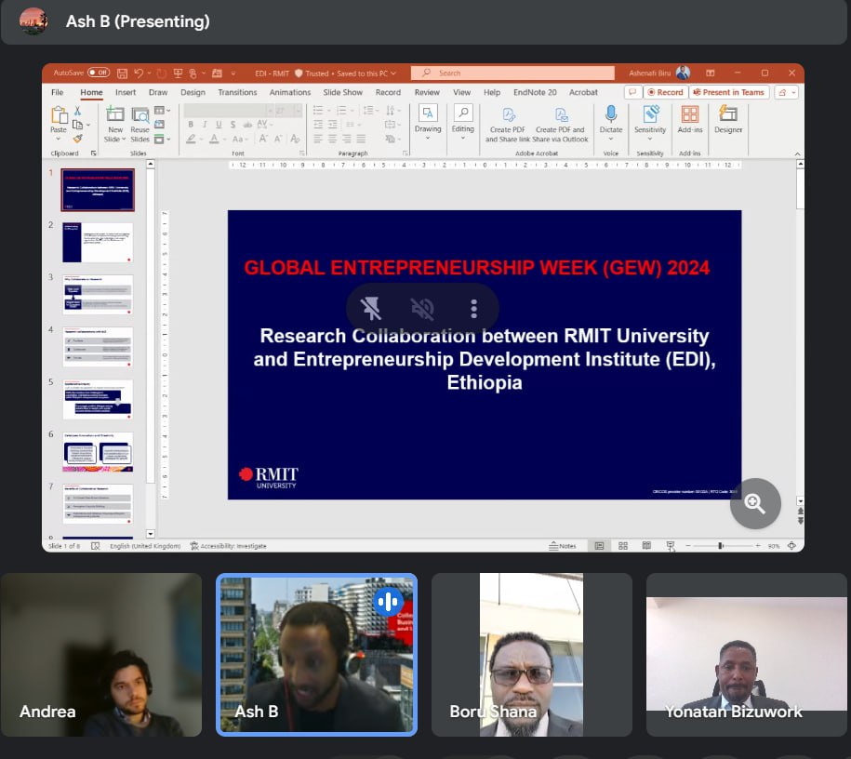Toggle the AutoSave switch

coord(99,73)
